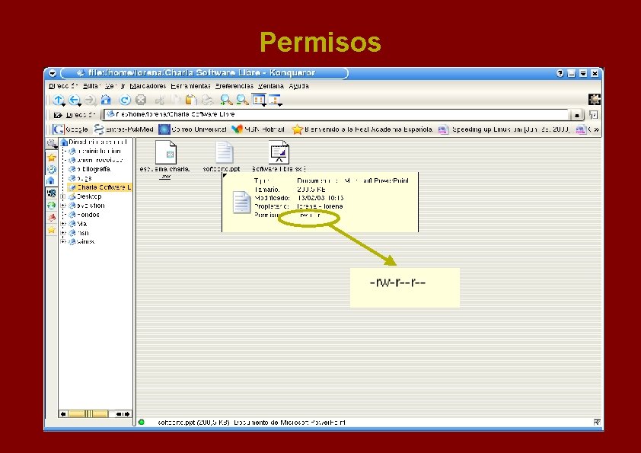Expand the evolution folder branch

pos(62,205)
